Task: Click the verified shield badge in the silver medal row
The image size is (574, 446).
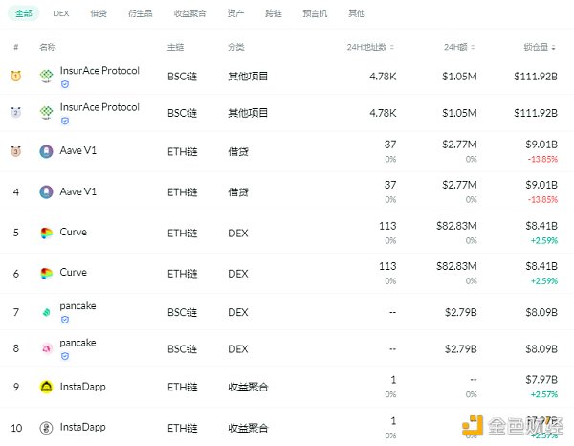Action: click(65, 122)
